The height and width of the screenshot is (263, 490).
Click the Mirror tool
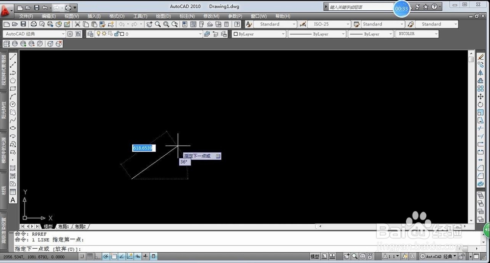[x=481, y=73]
